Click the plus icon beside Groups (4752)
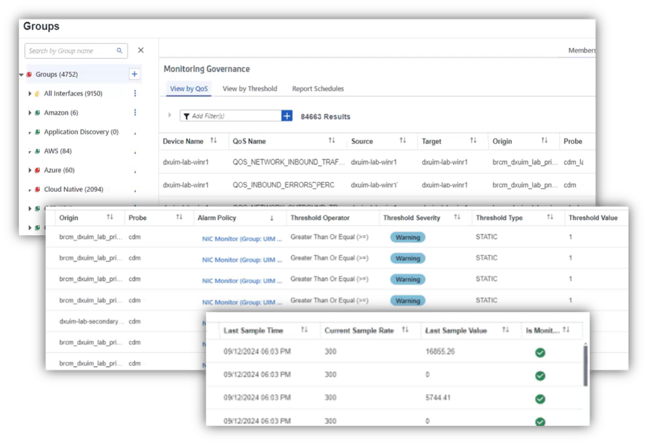 (x=135, y=74)
